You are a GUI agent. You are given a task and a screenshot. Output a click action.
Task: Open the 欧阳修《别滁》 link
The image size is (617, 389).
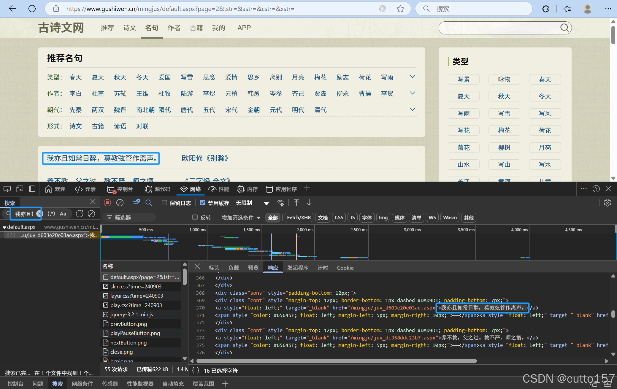tap(205, 158)
